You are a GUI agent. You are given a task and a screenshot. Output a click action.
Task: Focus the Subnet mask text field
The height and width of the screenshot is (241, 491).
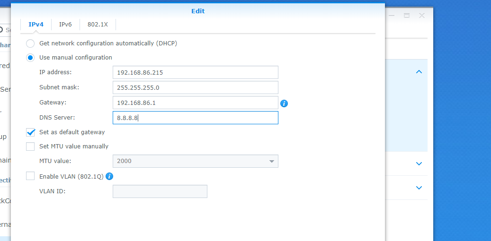tap(195, 87)
